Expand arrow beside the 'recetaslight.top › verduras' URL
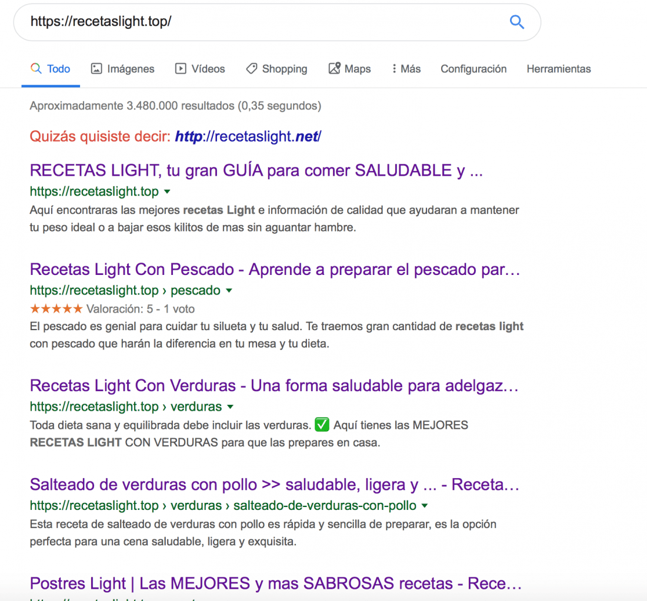Image resolution: width=647 pixels, height=601 pixels. click(x=230, y=407)
